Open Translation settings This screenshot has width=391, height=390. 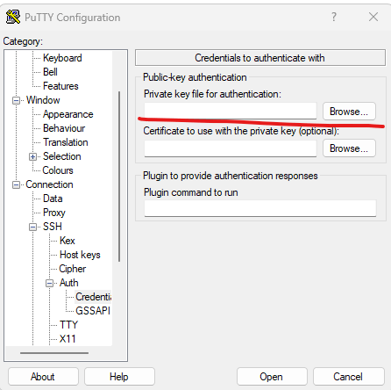coord(66,142)
